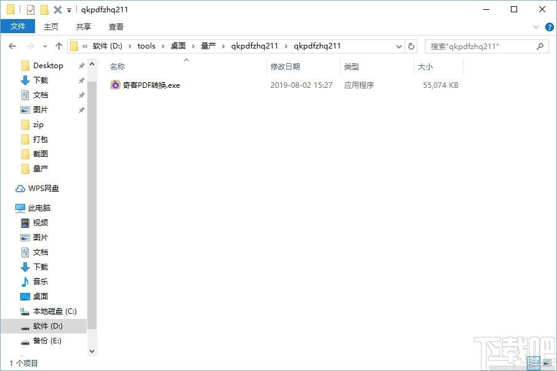Open pinned 下载 in quick access
Image resolution: width=557 pixels, height=371 pixels.
pos(41,80)
